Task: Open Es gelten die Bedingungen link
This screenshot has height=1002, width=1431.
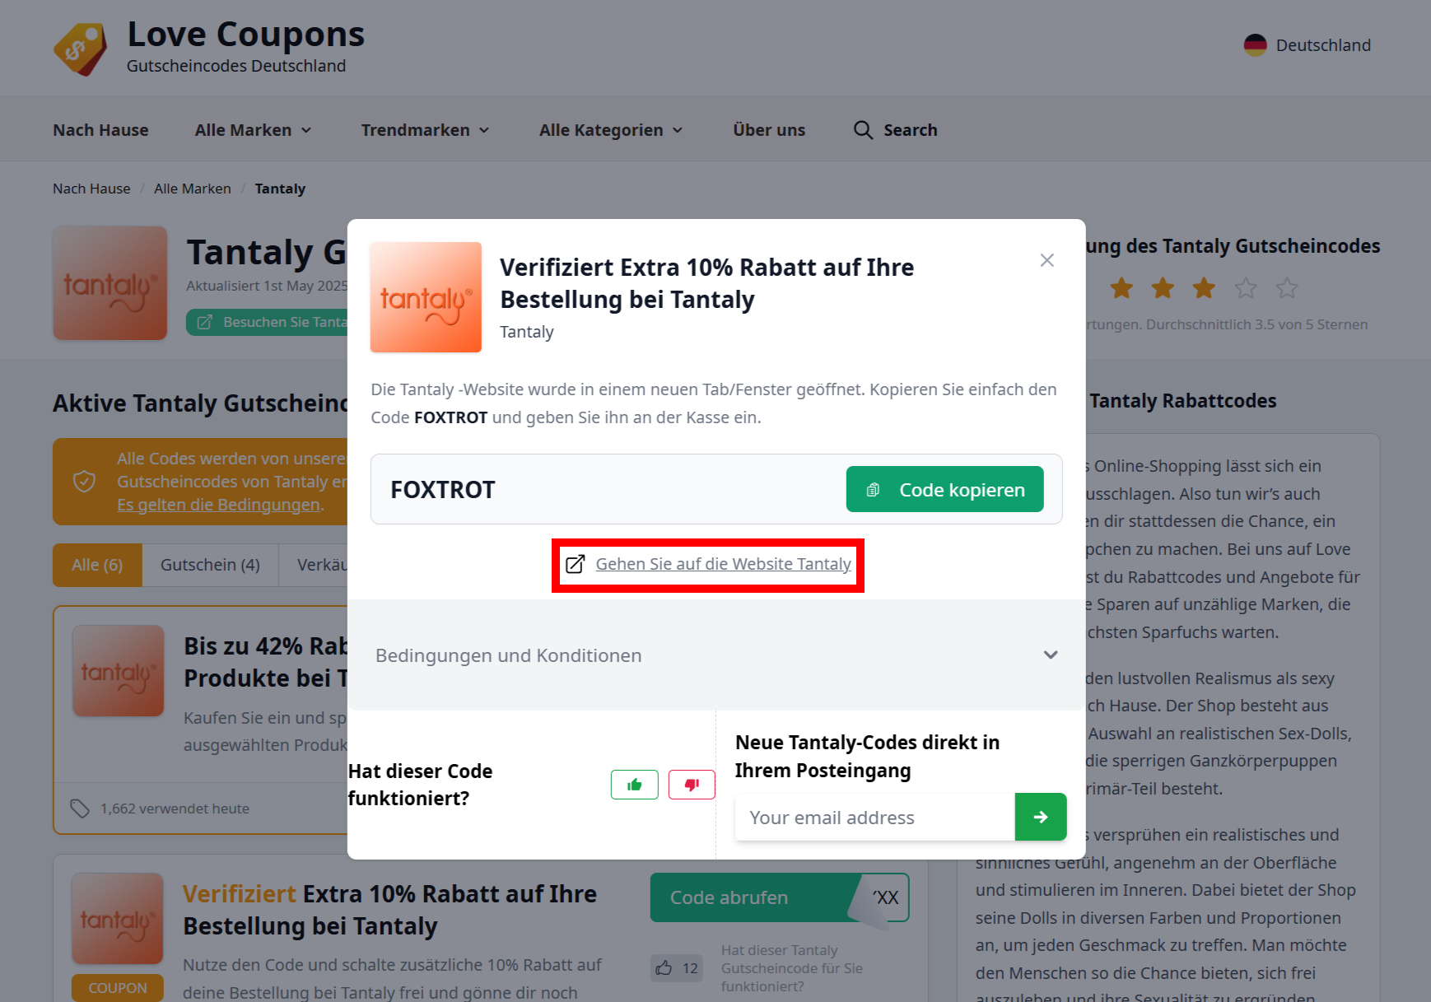Action: [x=221, y=505]
